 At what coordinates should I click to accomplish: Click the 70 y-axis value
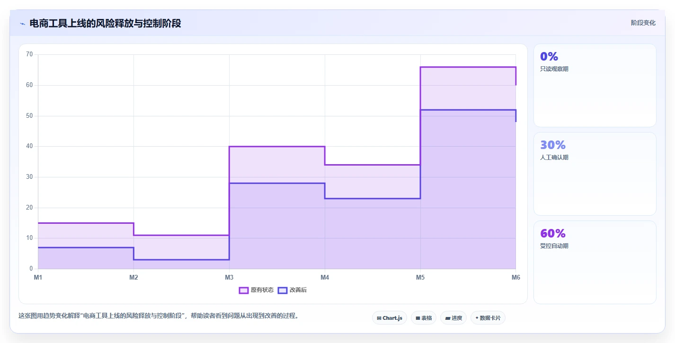pos(29,54)
